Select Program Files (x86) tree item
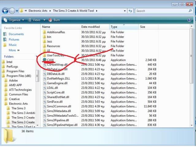The width and height of the screenshot is (196, 153). [19, 76]
